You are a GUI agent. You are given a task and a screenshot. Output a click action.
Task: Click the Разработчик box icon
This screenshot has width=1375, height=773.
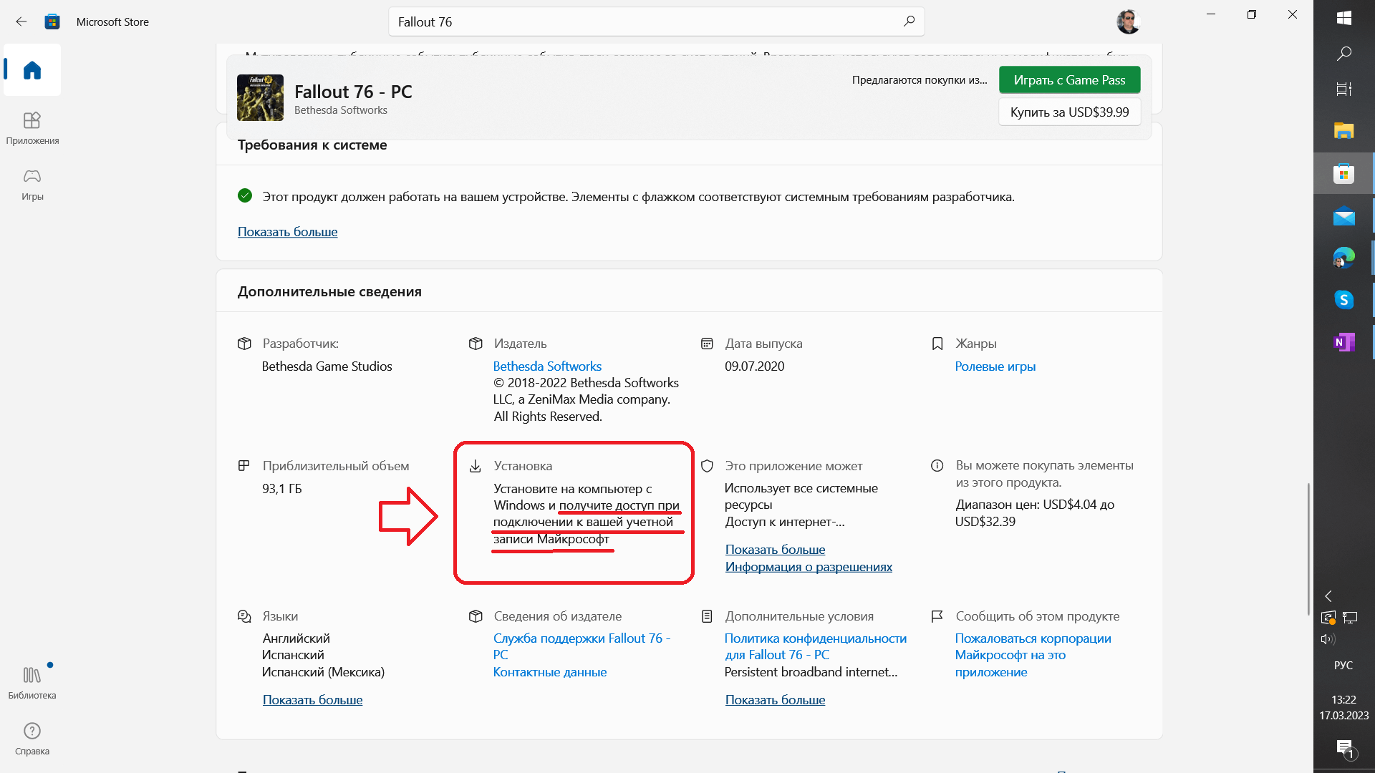[244, 344]
